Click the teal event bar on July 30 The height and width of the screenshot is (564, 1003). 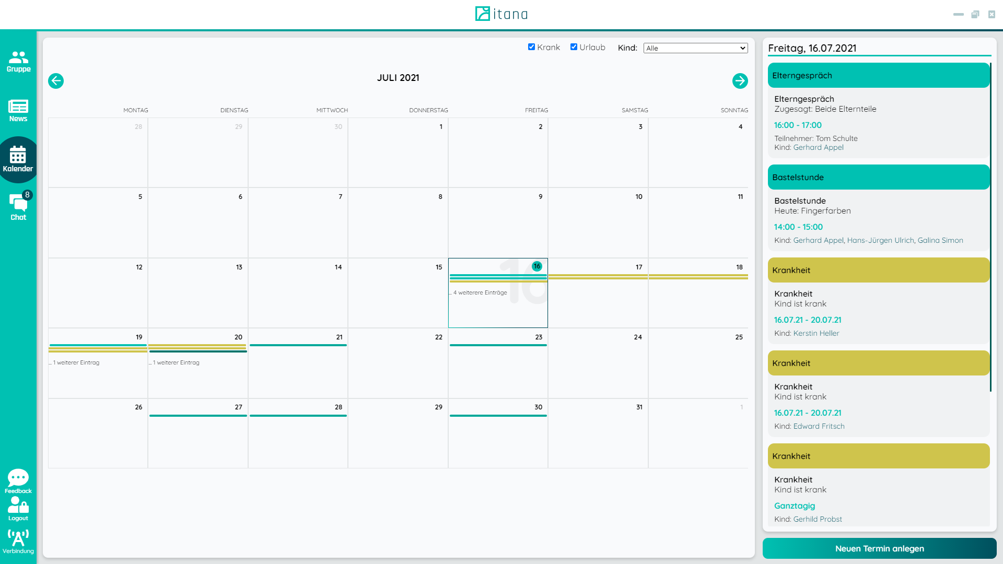click(x=498, y=416)
